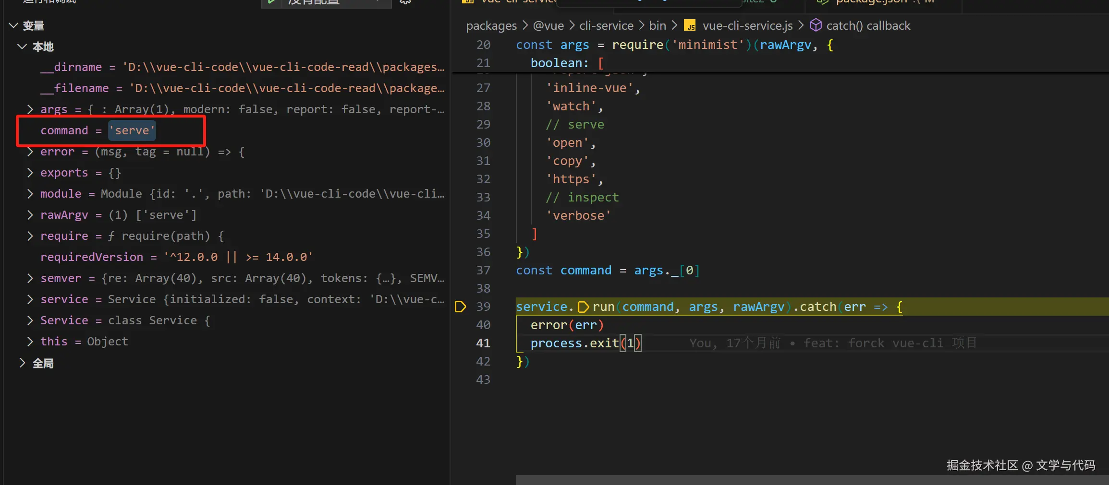Screen dimensions: 1109x485
Task: Select vue-cli-service.js in the breadcrumb
Action: [x=748, y=26]
